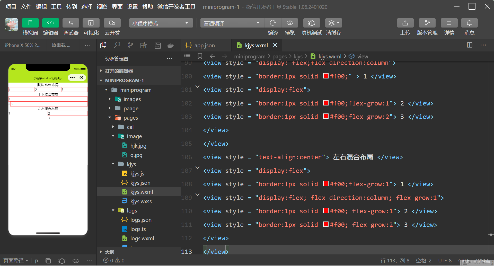Open the docker whale sidebar icon

171,45
